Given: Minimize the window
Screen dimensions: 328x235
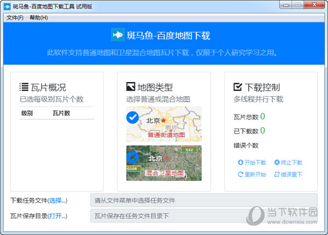Looking at the screenshot, I should [286, 5].
